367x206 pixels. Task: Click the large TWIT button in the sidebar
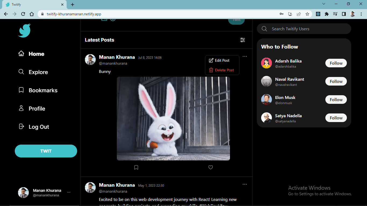tap(46, 151)
